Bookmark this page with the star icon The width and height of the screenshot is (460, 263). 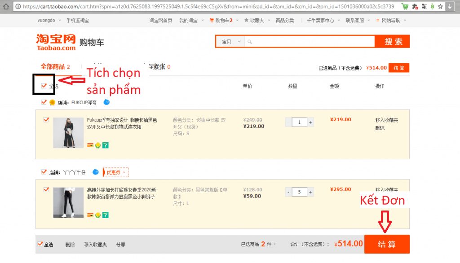[x=440, y=6]
